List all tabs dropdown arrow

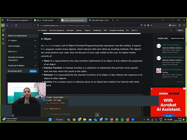coord(163,20)
